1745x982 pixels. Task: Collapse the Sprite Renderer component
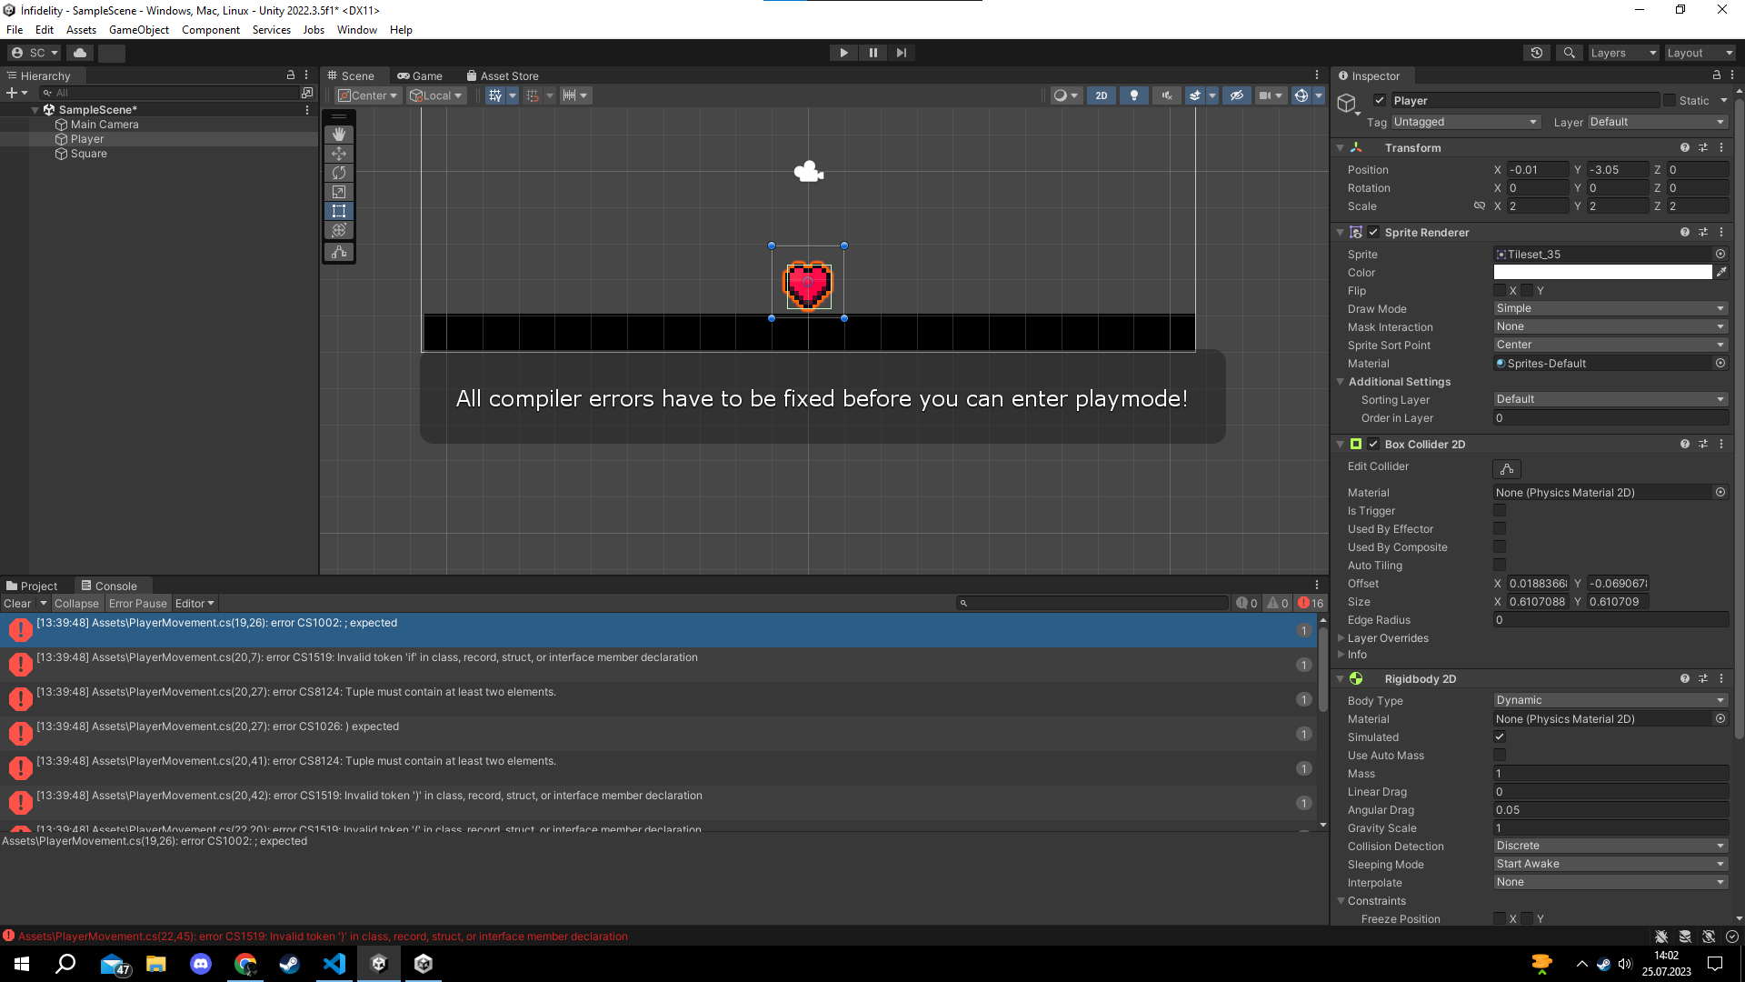pos(1340,233)
